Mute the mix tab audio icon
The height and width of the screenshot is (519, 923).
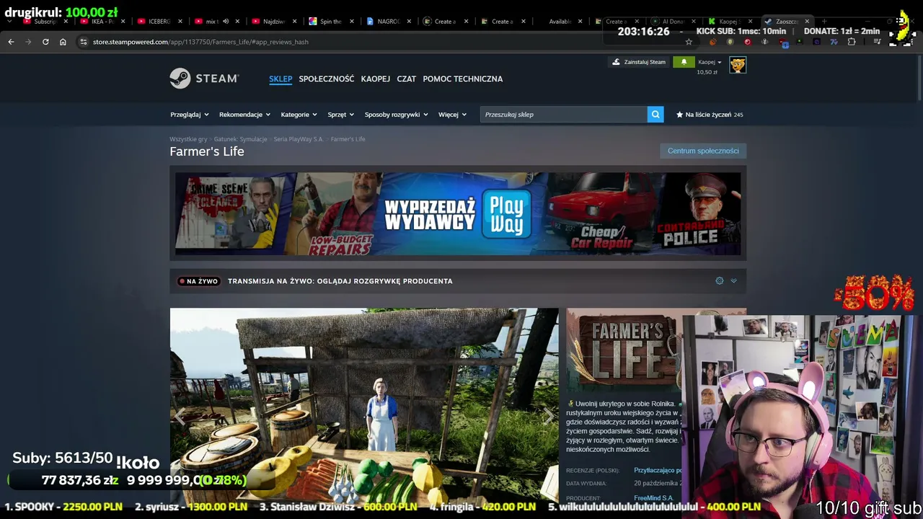coord(226,22)
